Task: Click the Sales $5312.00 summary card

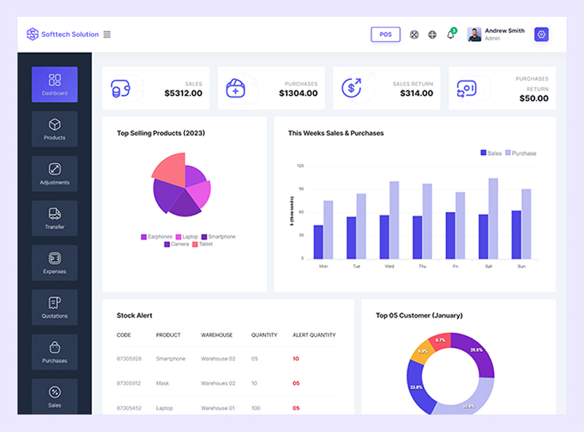Action: 155,88
